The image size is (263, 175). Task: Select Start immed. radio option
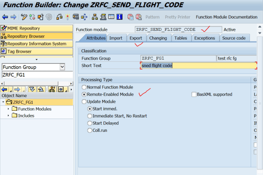[90, 109]
